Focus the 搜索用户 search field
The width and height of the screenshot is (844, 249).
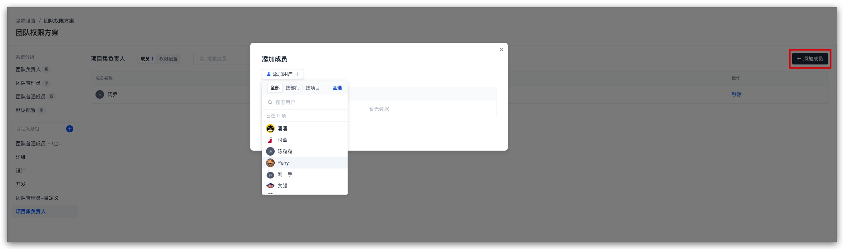tap(305, 102)
